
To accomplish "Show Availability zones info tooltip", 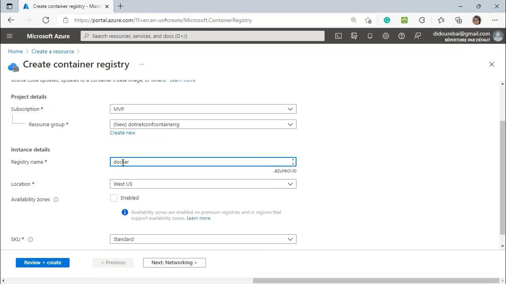I will 56,200.
